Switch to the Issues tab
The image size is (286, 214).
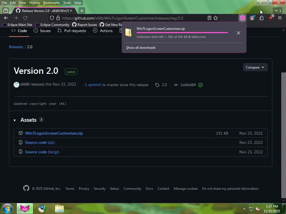point(42,31)
